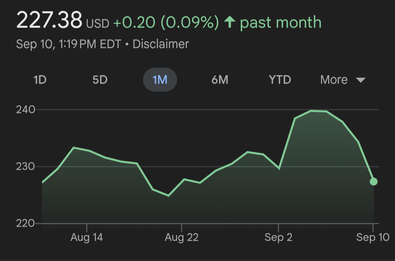The image size is (395, 261).
Task: Show the 6M range chart
Action: (x=220, y=80)
